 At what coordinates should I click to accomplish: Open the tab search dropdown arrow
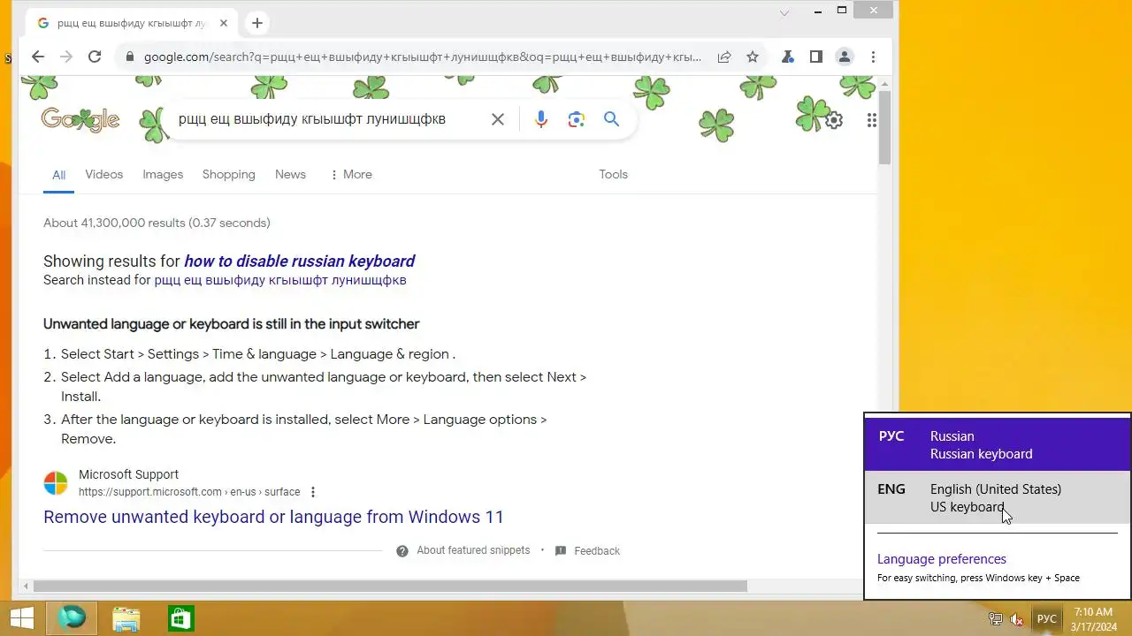(x=784, y=12)
